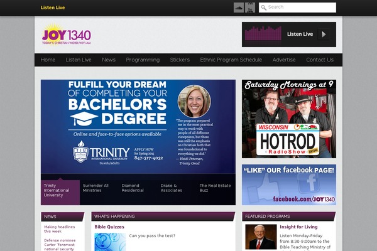Click the JOY 1340 logo
The width and height of the screenshot is (377, 251).
click(x=67, y=34)
